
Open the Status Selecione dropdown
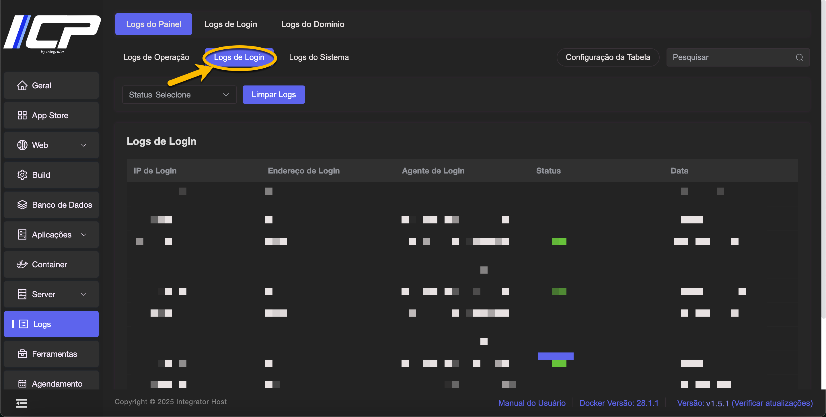click(179, 95)
